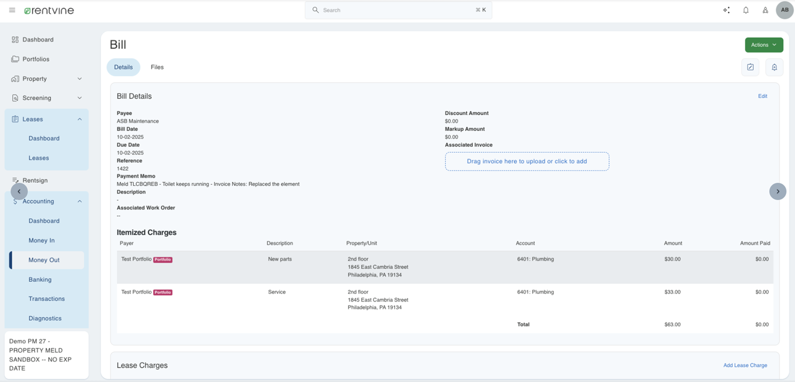Switch to the Files tab
Viewport: 795px width, 382px height.
[x=157, y=67]
